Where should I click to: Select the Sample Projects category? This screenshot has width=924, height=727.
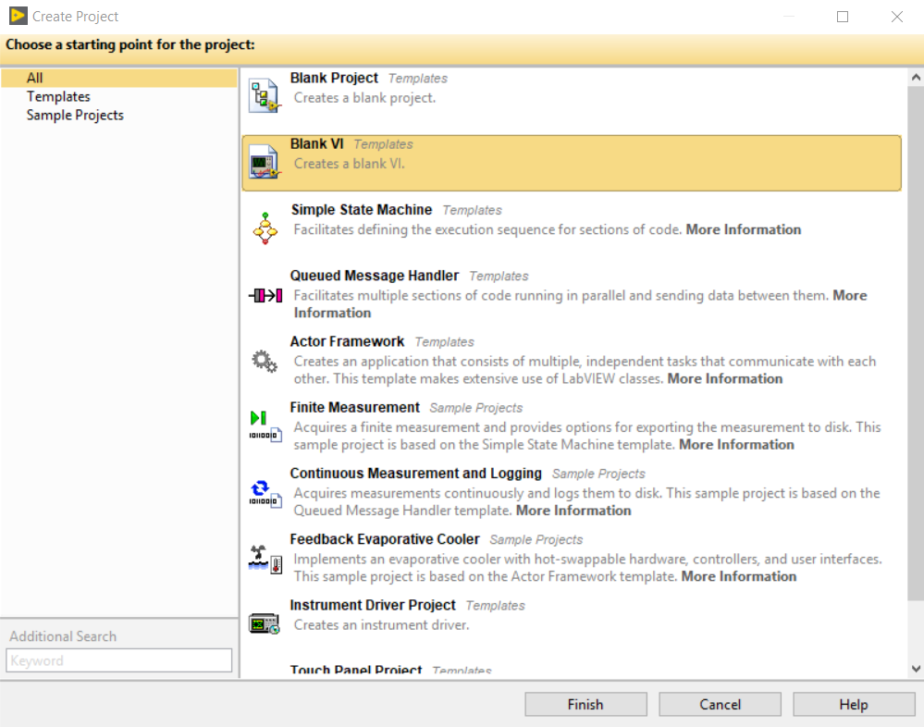75,116
